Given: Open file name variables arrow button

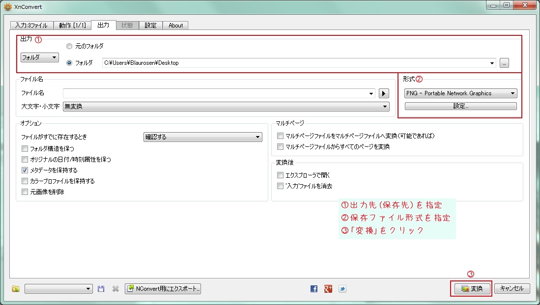Looking at the screenshot, I should (x=384, y=93).
